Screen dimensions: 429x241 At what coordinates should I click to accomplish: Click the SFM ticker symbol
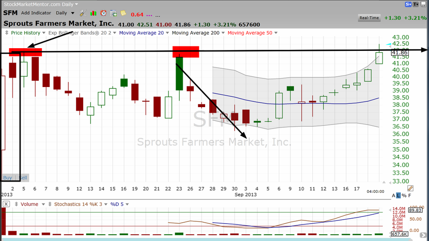[10, 13]
